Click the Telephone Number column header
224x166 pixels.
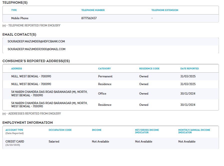(93, 10)
